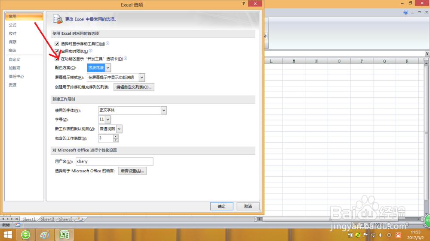Click the power battery tray icon
The width and height of the screenshot is (430, 241).
350,235
